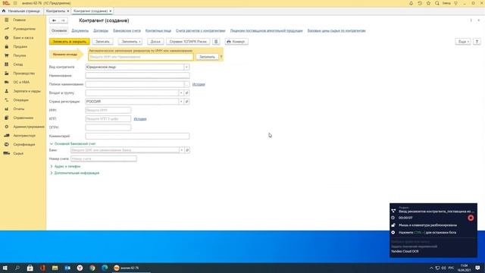The width and height of the screenshot is (485, 273).
Task: Open the Банковские счета link tab
Action: click(x=127, y=30)
